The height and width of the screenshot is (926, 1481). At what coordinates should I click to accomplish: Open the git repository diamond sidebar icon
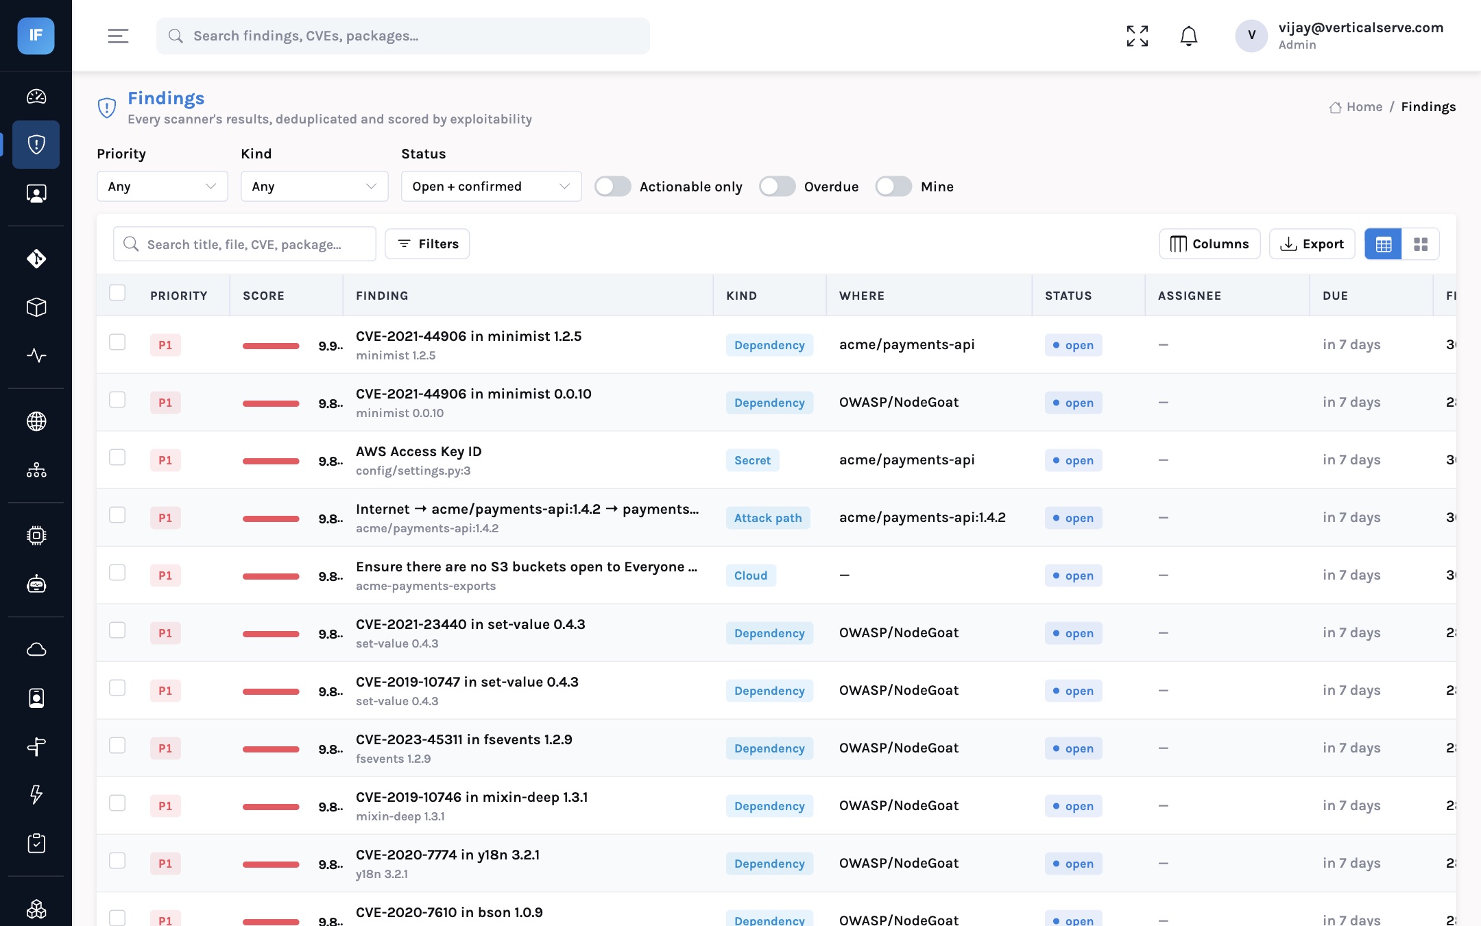[x=36, y=259]
